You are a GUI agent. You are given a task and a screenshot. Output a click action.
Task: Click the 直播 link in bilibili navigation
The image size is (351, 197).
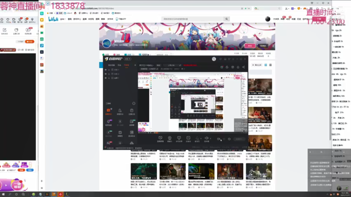pos(85,19)
